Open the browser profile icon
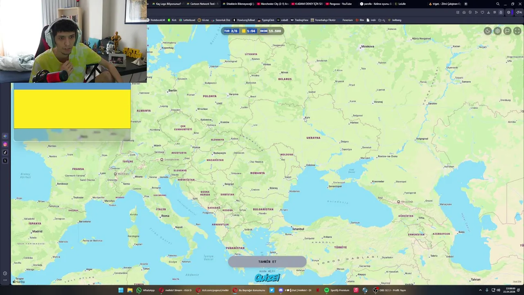Screen dimensions: 524x295 tap(501, 12)
